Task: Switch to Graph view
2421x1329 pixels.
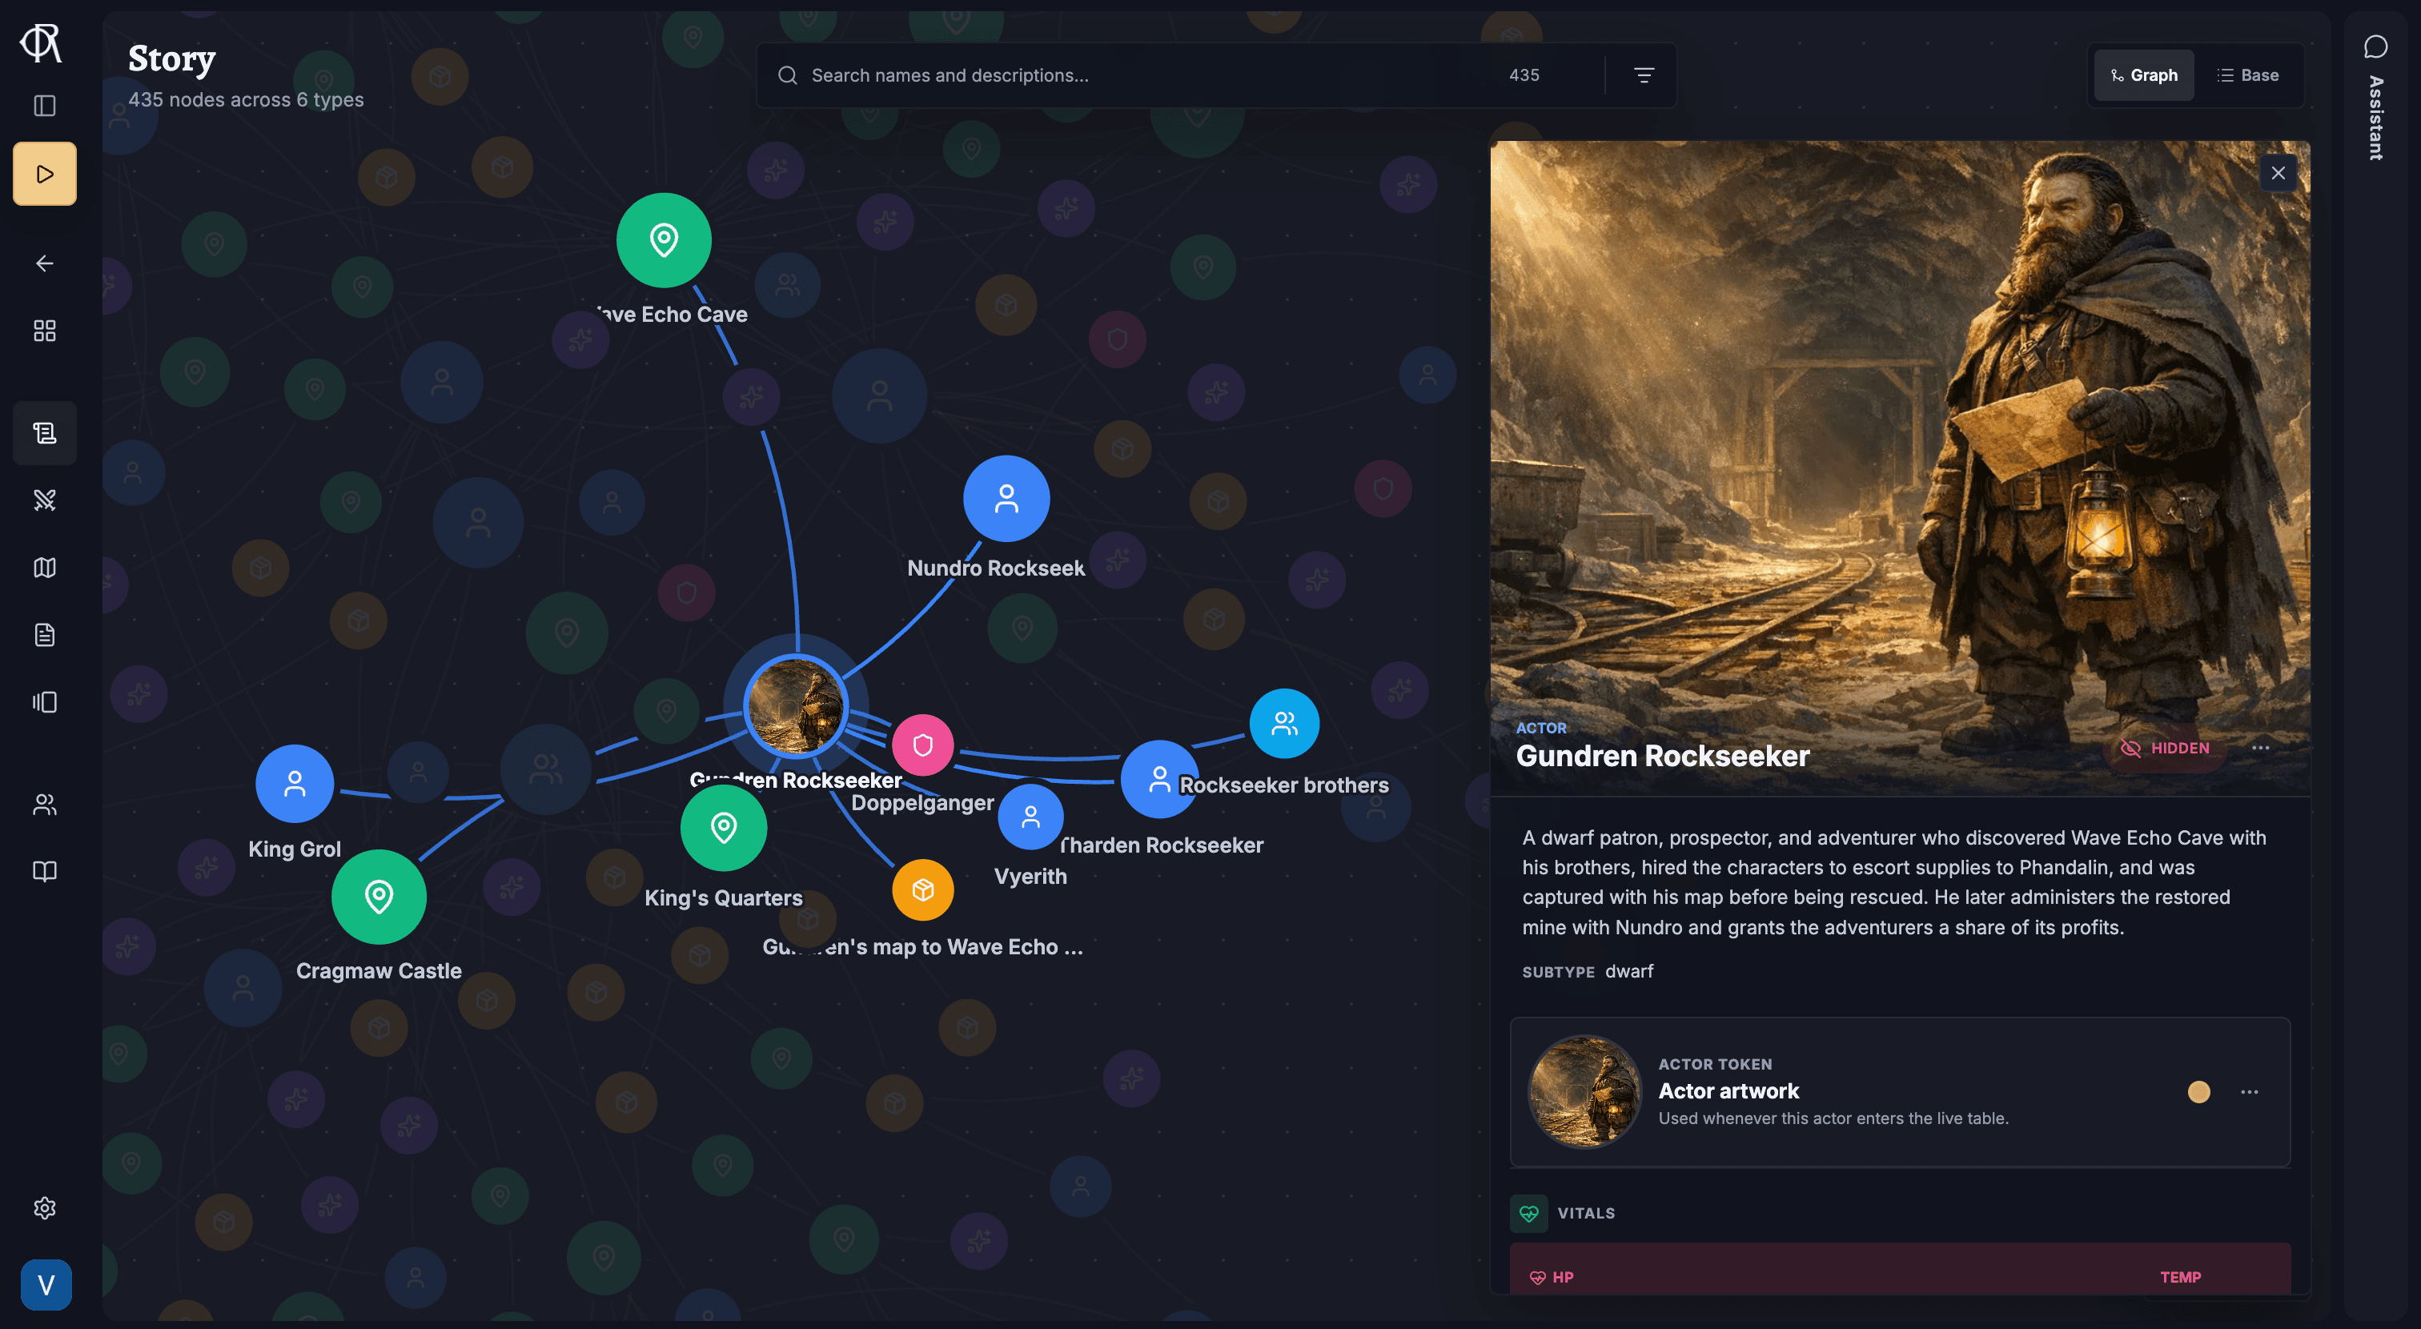Action: coord(2144,75)
